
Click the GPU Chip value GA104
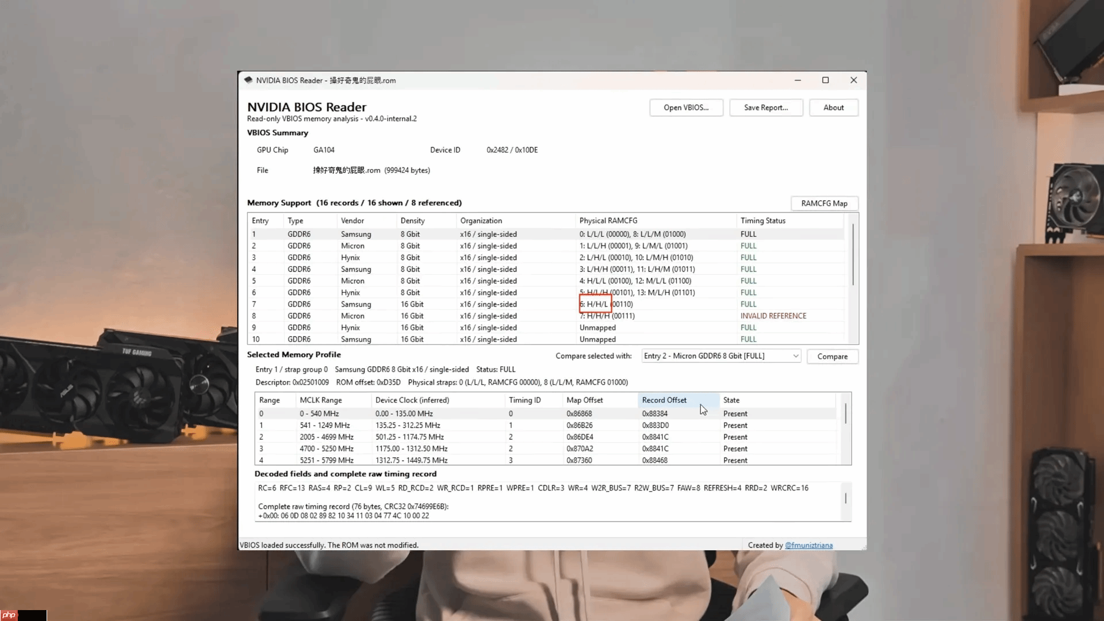coord(324,150)
